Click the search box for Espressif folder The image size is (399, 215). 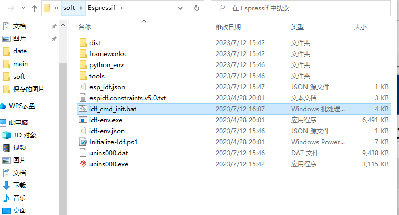click(x=301, y=8)
